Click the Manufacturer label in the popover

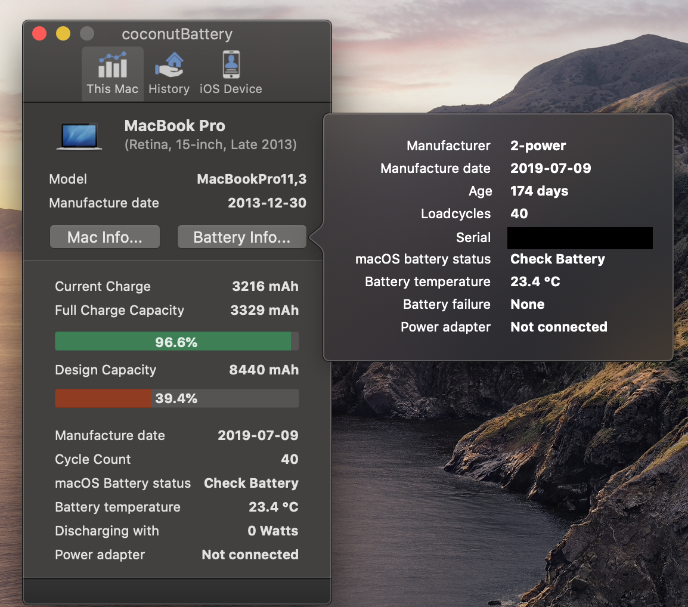pos(448,145)
